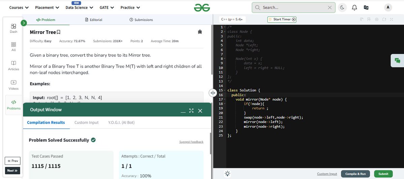Bookmark the Mirror Tree problem
Screen dimensions: 404x179
(x=59, y=32)
